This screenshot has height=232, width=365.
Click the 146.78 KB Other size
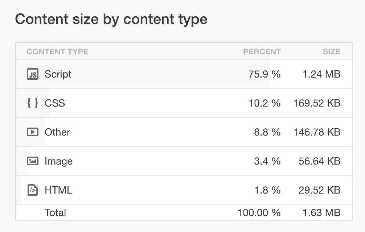pos(317,132)
